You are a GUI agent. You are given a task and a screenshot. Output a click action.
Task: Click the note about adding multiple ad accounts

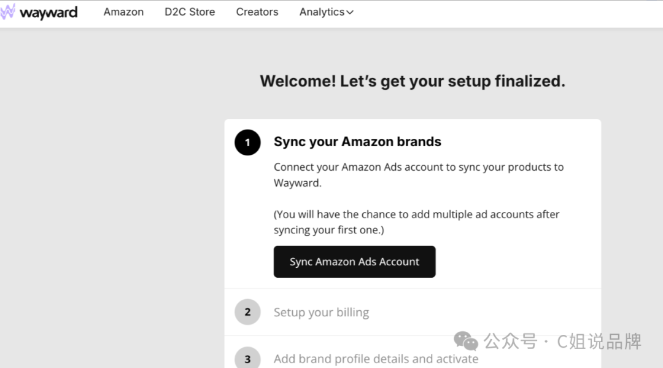coord(416,222)
